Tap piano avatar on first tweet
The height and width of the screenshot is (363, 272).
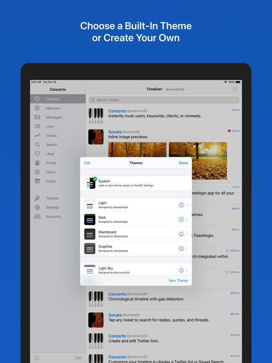coord(96,116)
